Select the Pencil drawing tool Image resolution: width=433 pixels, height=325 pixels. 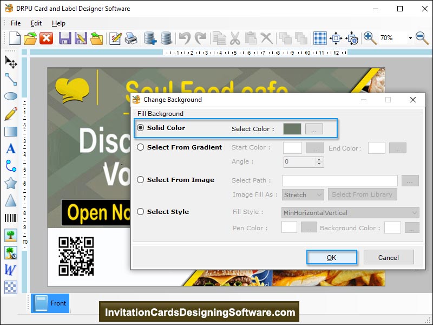10,113
